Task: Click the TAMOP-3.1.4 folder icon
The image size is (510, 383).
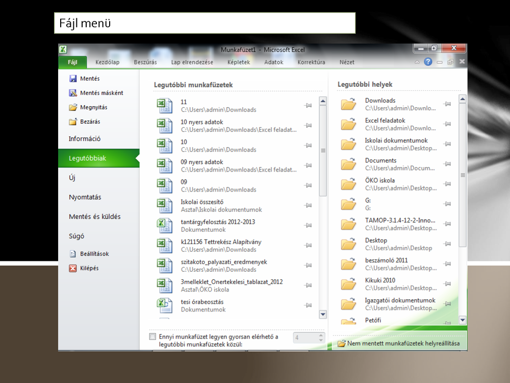Action: click(348, 224)
